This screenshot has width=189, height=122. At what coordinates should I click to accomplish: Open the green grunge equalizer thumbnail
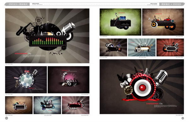pos(121,22)
